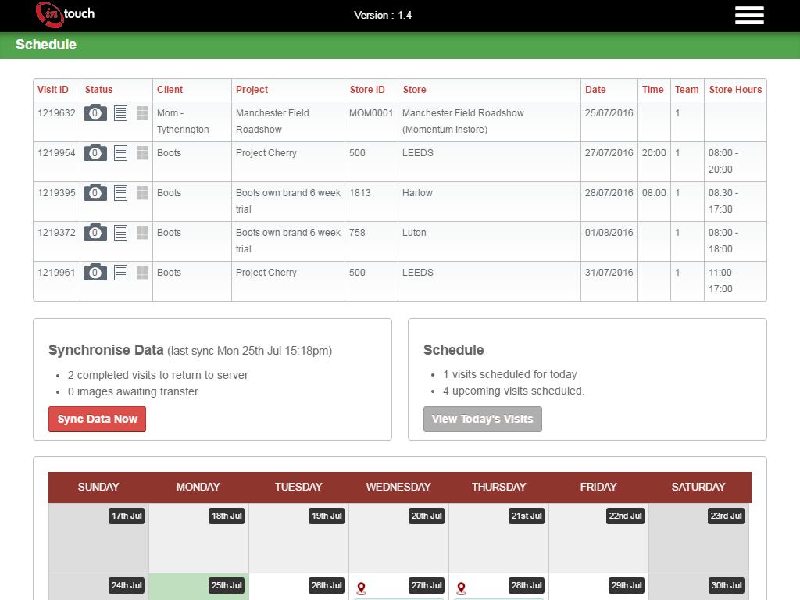Image resolution: width=800 pixels, height=600 pixels.
Task: Click the camera icon on the Harlow visit row
Action: tap(95, 193)
